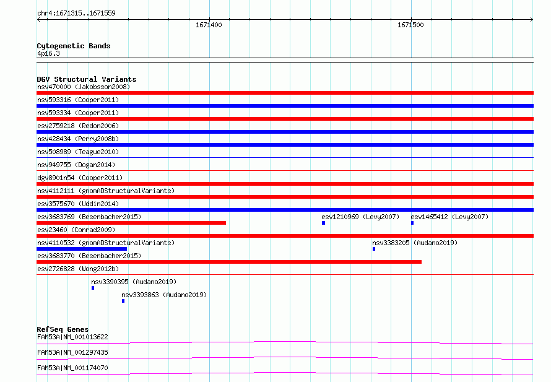Select the esv3575670 (Uddin2014) label
The width and height of the screenshot is (551, 382).
pyautogui.click(x=78, y=204)
